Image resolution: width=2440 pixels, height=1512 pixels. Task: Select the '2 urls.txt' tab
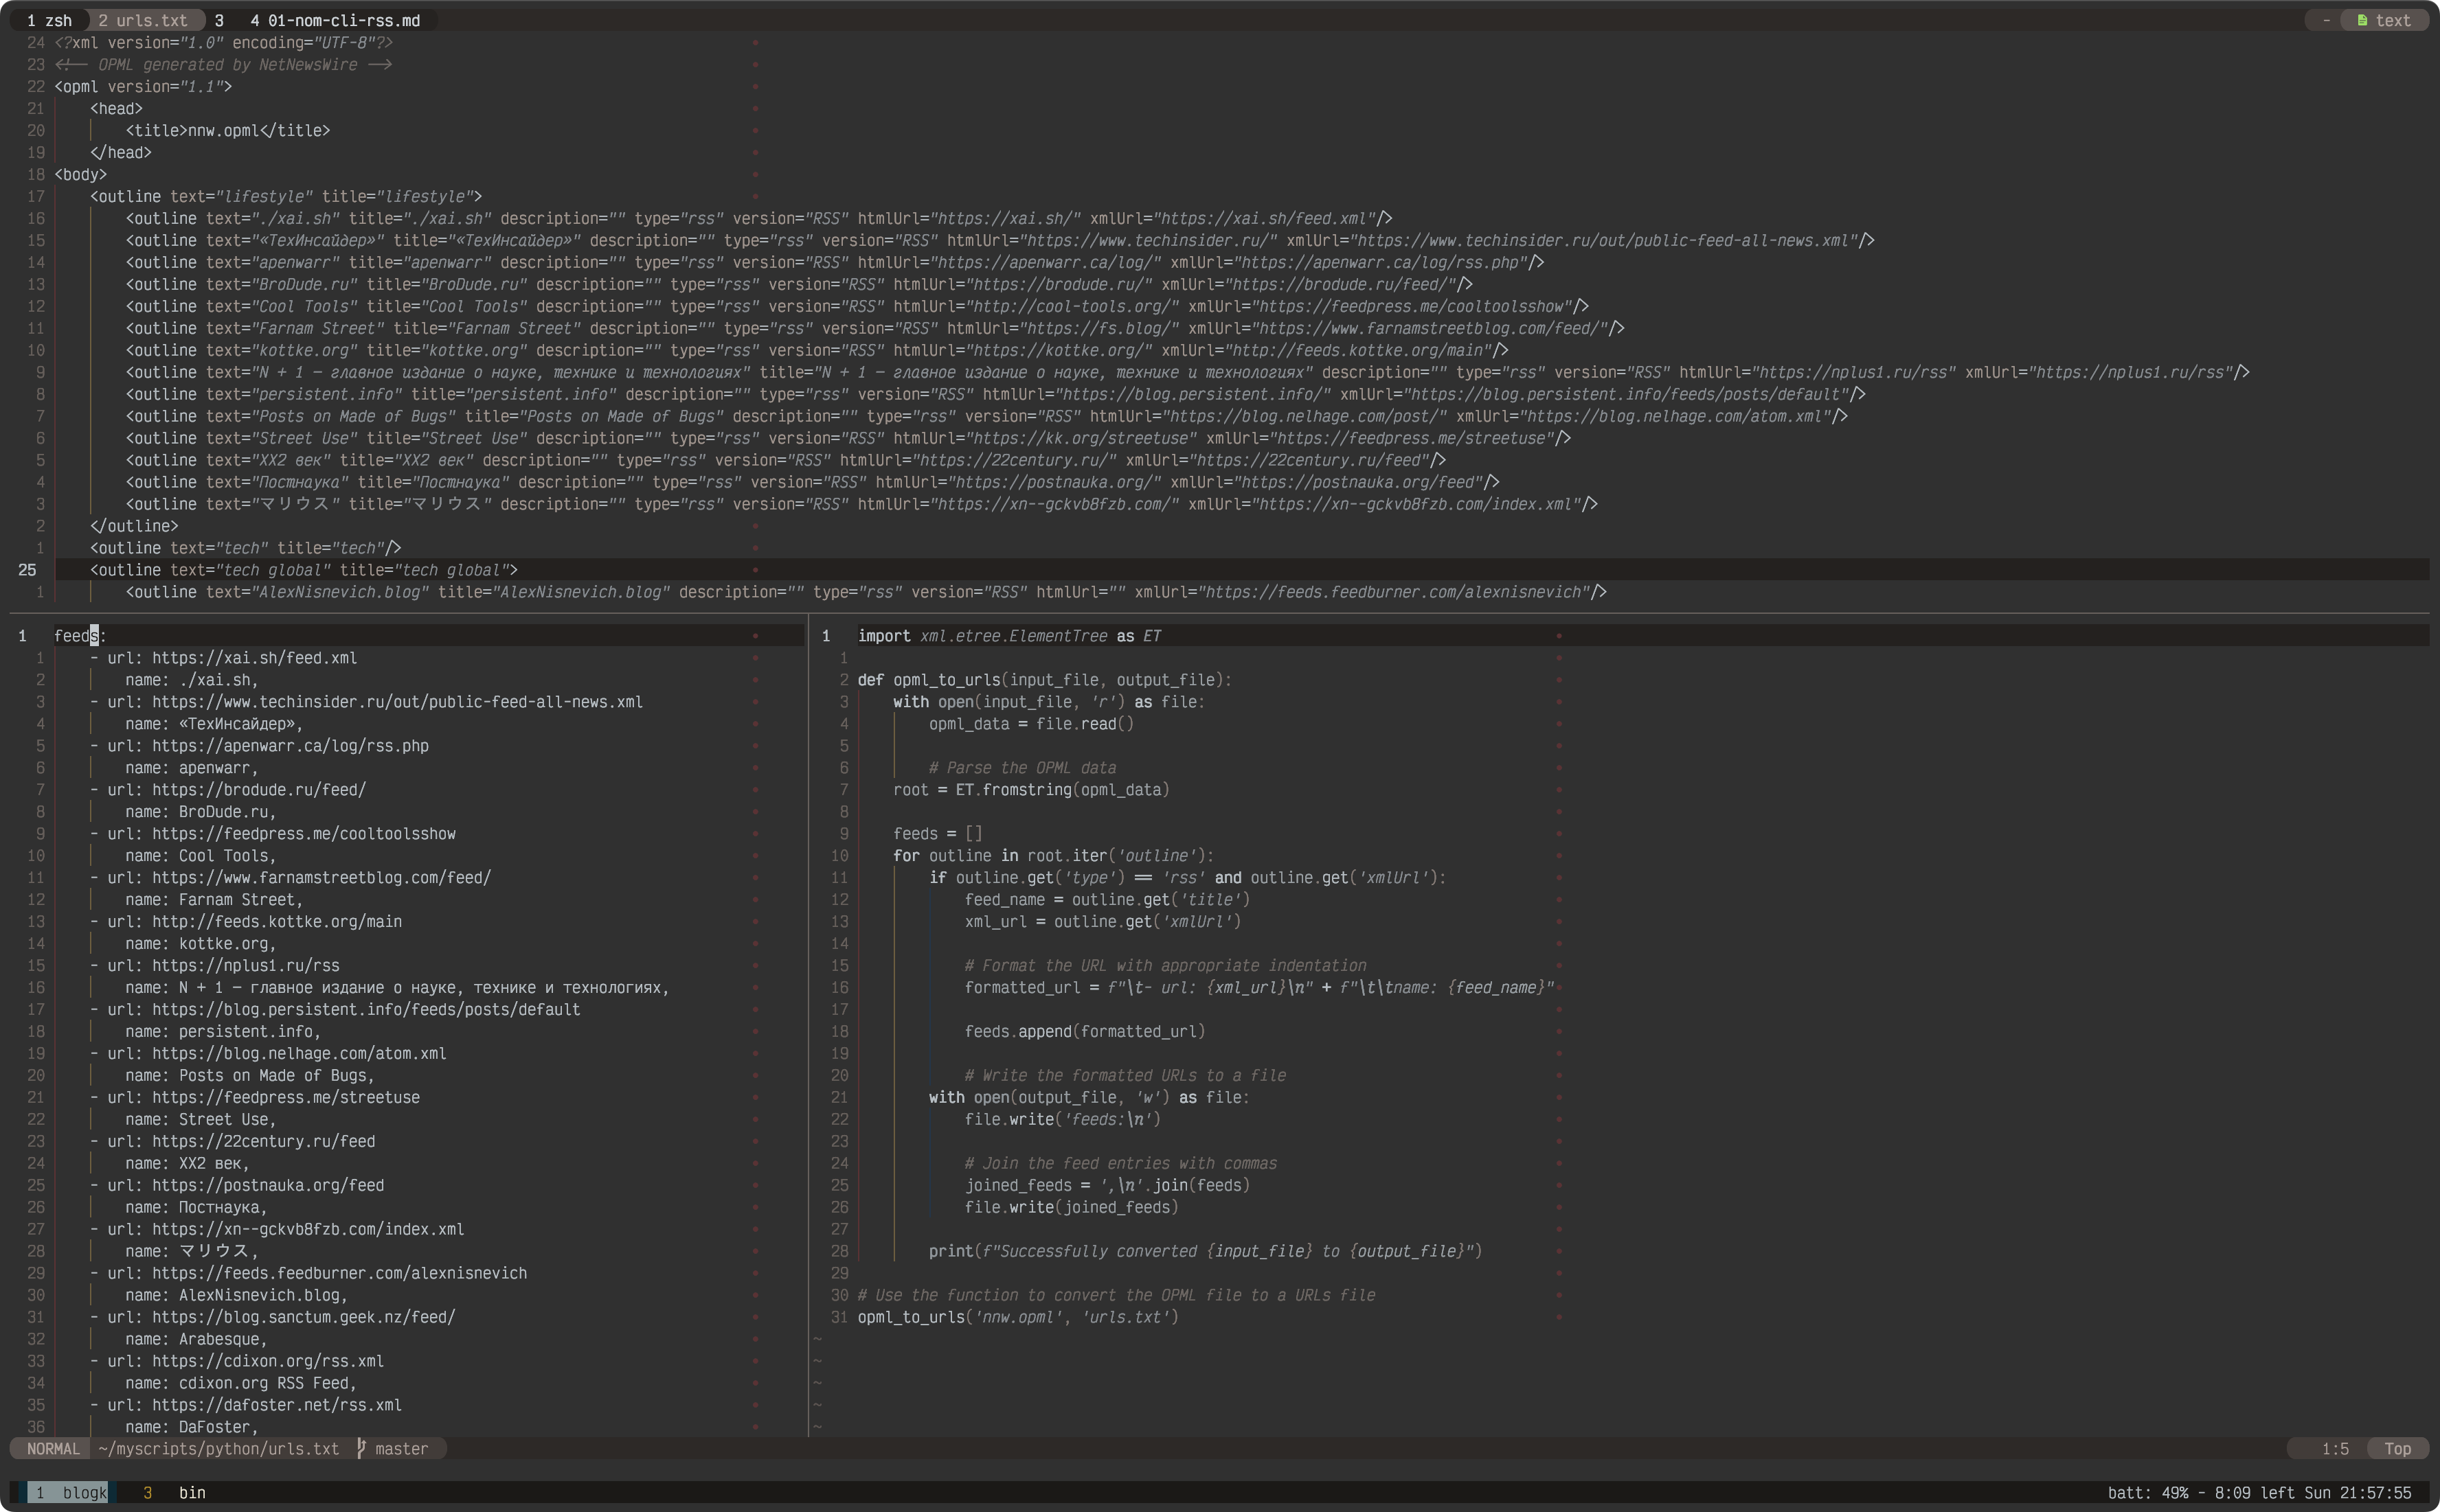pos(143,20)
